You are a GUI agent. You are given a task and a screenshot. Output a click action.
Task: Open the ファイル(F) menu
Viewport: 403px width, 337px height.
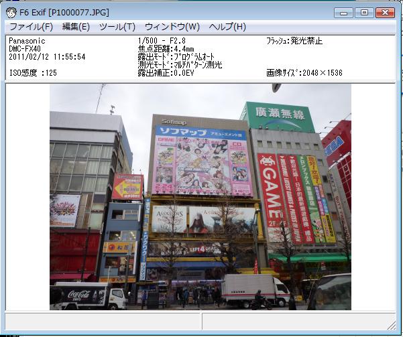[32, 27]
